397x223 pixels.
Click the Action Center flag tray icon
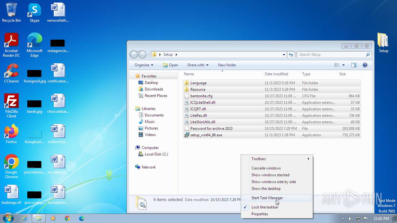365,218
